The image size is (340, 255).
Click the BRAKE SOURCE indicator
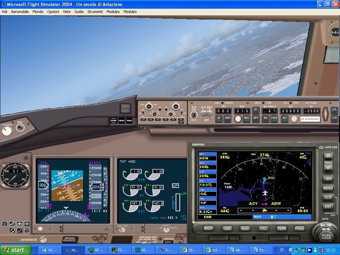point(70,239)
